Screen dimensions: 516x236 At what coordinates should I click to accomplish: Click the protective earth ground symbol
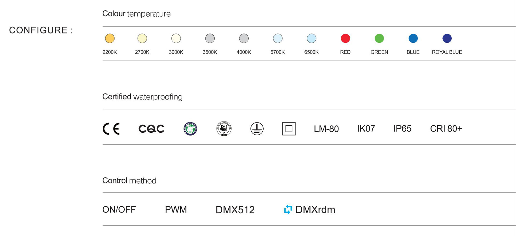click(257, 129)
